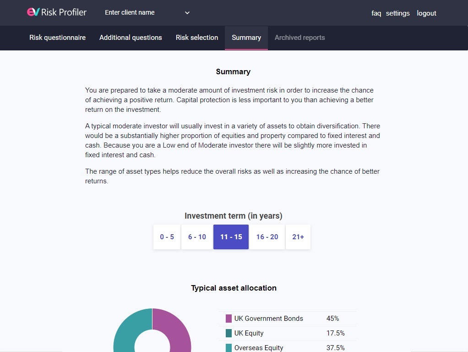Select the Summary tab
Image resolution: width=468 pixels, height=352 pixels.
tap(246, 38)
